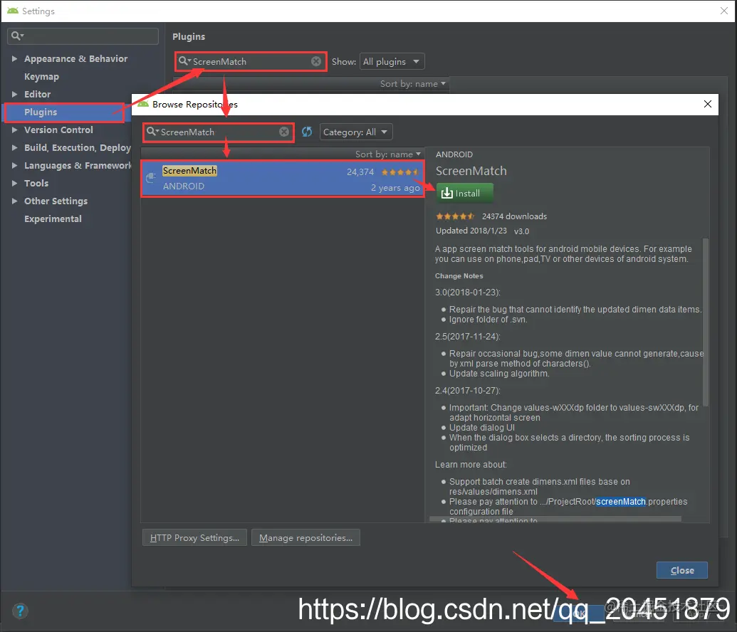
Task: Click the ANDROID category label in details
Action: [x=454, y=154]
